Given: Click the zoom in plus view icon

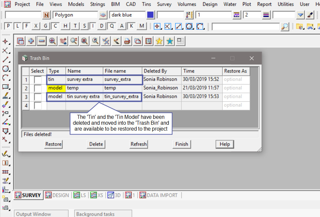Looking at the screenshot, I should (31, 41).
